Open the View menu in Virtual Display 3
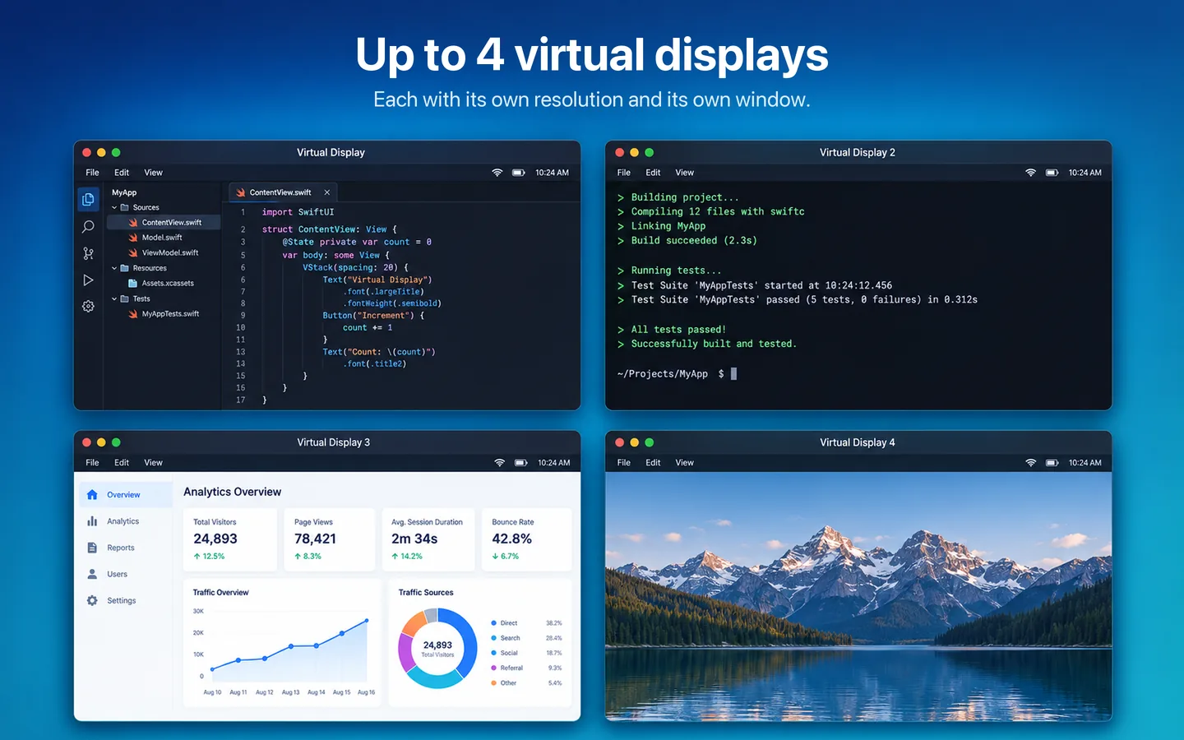 point(153,463)
